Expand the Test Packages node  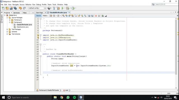(x=7, y=29)
